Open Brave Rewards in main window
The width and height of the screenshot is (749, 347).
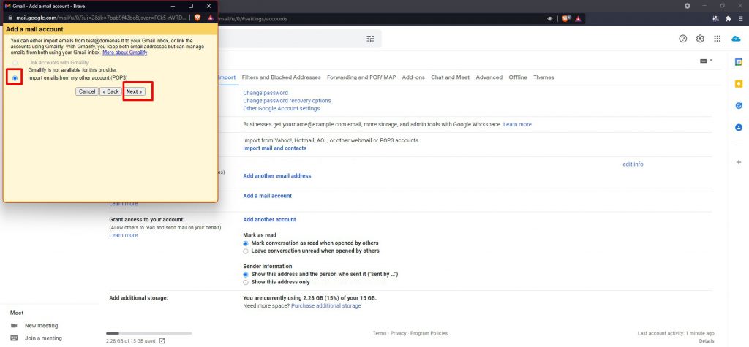578,18
